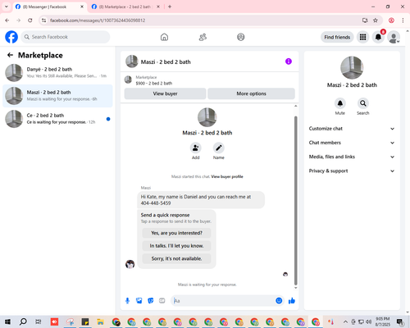
Task: Open the purple conversation information icon
Action: tap(289, 61)
